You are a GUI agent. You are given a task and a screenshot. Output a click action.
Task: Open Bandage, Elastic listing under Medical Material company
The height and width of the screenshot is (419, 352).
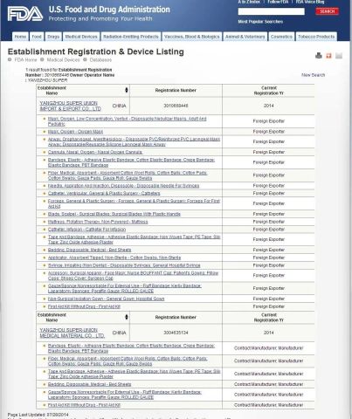(131, 348)
